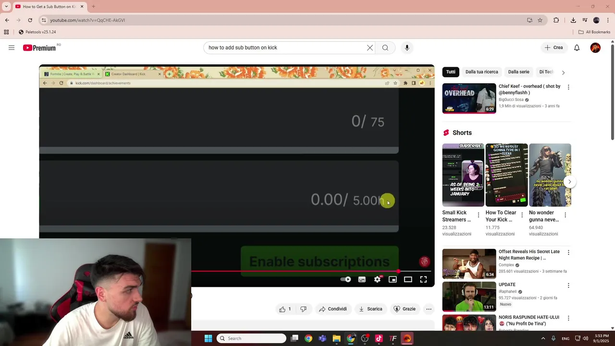Select the Dalla serie filter chip

pos(519,72)
